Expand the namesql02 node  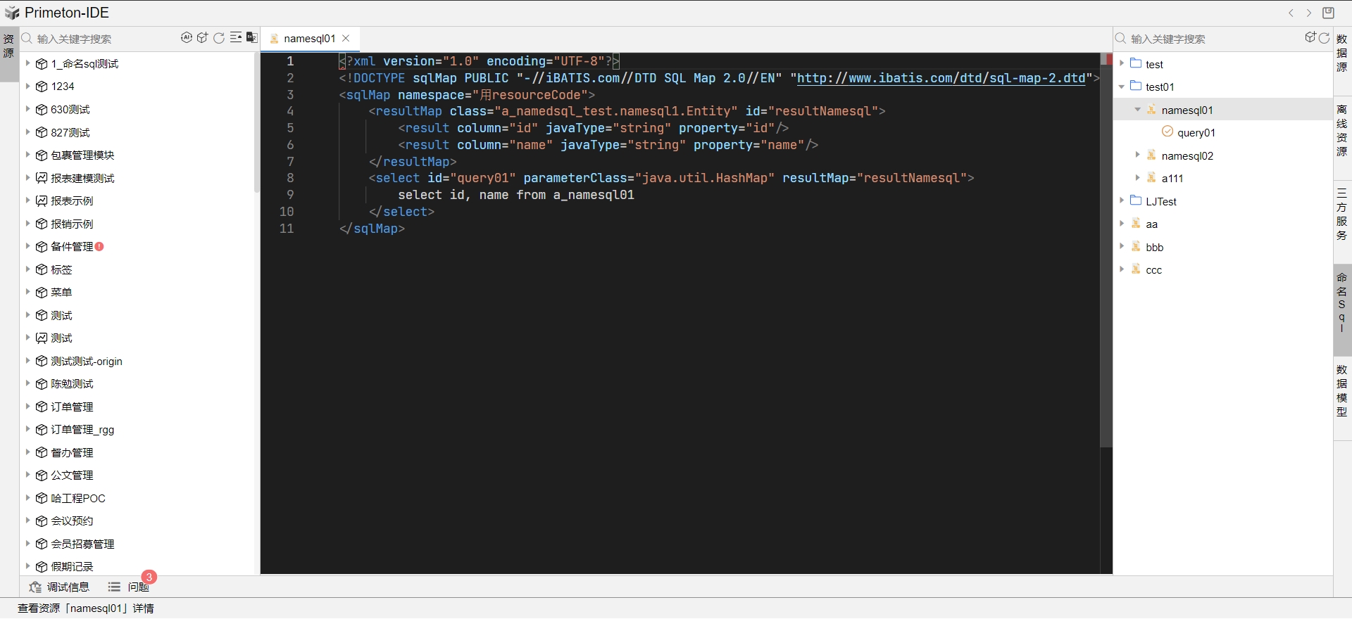click(x=1137, y=155)
